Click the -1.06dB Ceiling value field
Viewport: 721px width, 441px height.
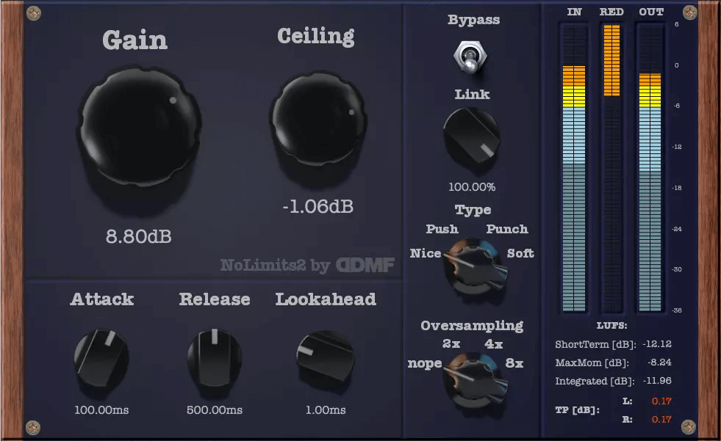(x=318, y=208)
